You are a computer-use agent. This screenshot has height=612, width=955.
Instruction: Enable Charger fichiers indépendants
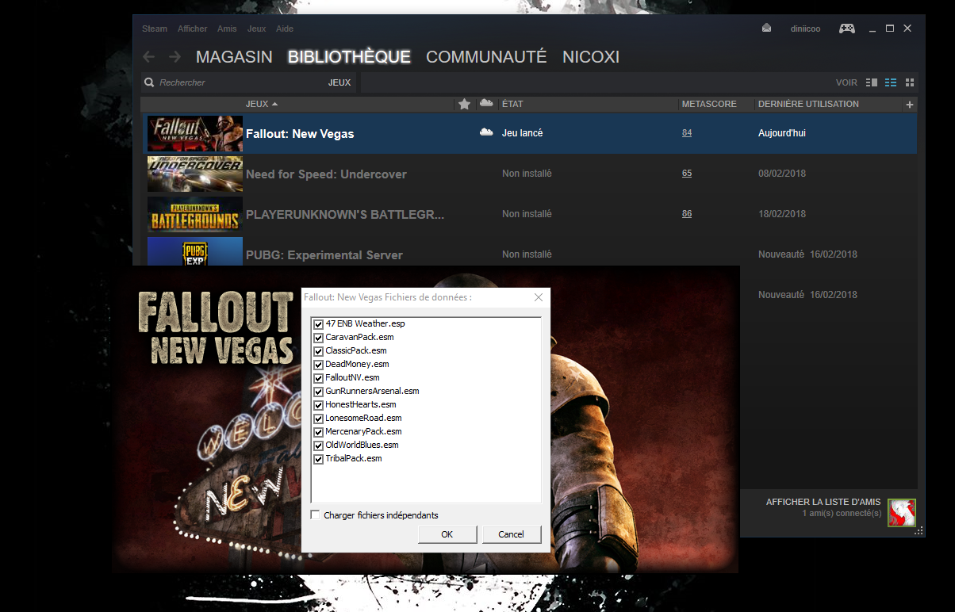tap(316, 515)
